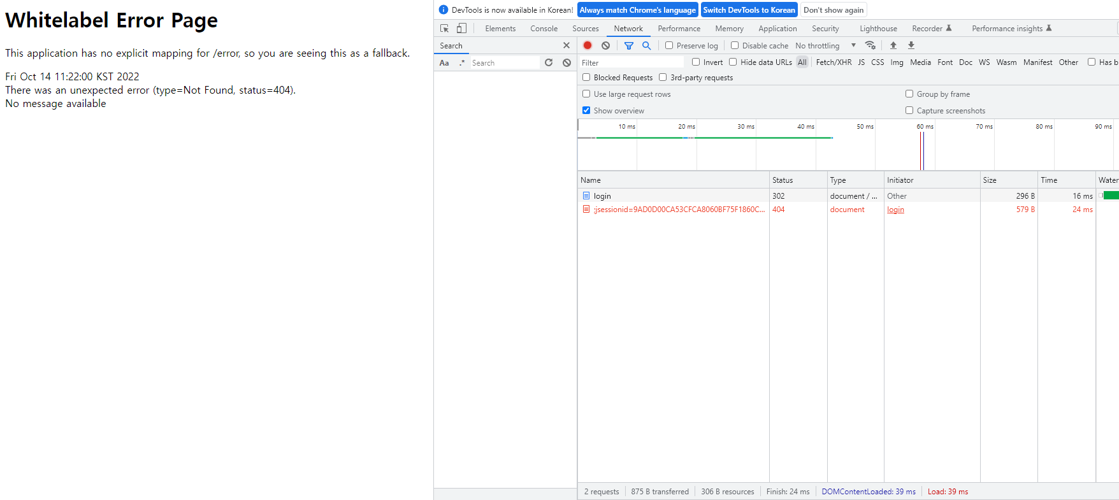Enable Group by frame checkbox
Viewport: 1119px width, 500px height.
(x=909, y=94)
